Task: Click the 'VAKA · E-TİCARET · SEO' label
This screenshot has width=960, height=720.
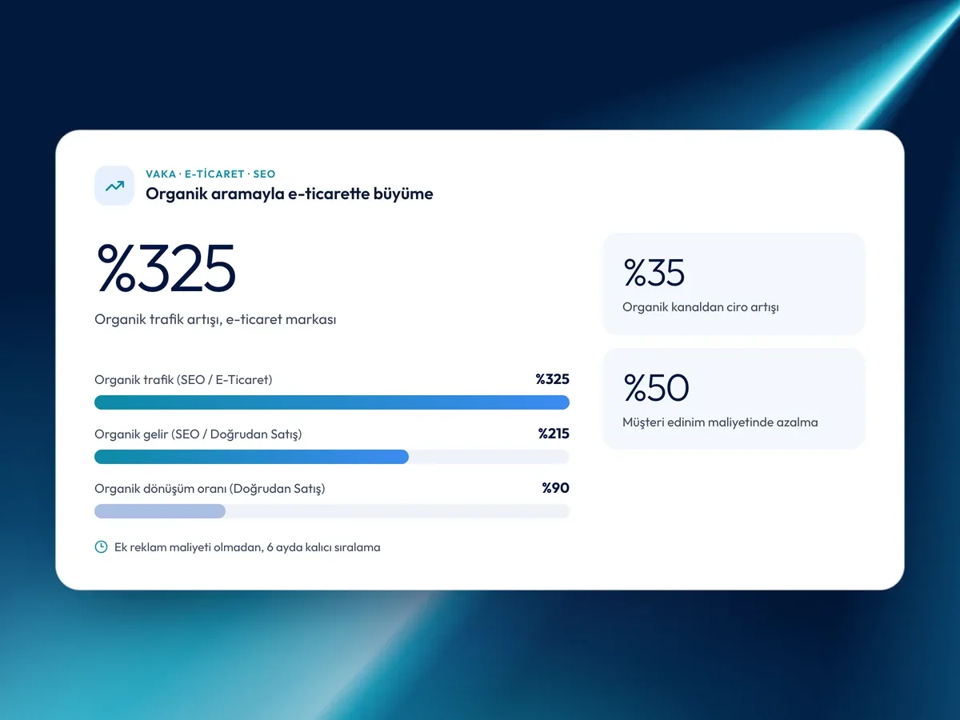Action: 210,174
